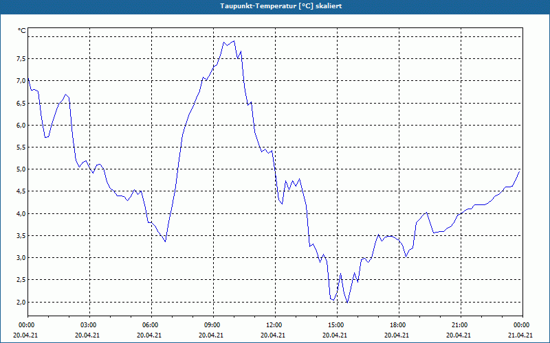This screenshot has width=550, height=343.
Task: Pick the 5,0 y-axis tick label
Action: 21,169
